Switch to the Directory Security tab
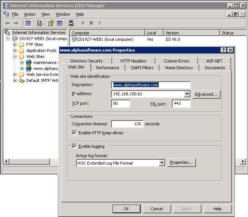Viewport: 248px width, 217px height. (87, 61)
